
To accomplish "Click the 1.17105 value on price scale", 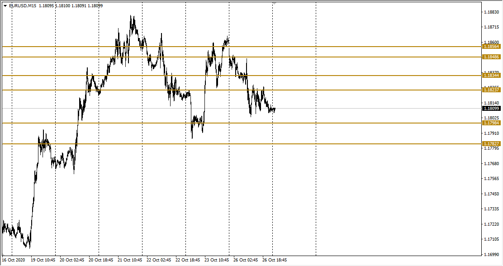I will (491, 239).
